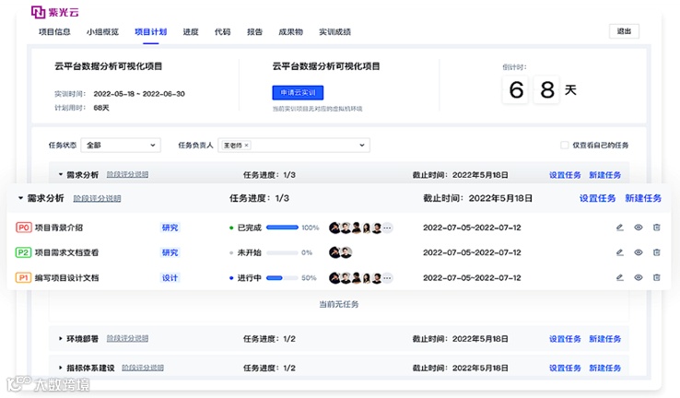This screenshot has width=680, height=398.
Task: Open the 任务负责人 dropdown
Action: point(294,145)
